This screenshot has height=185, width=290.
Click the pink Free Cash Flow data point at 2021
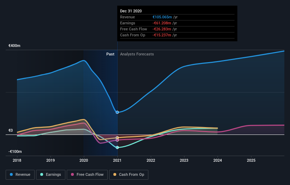117,140
